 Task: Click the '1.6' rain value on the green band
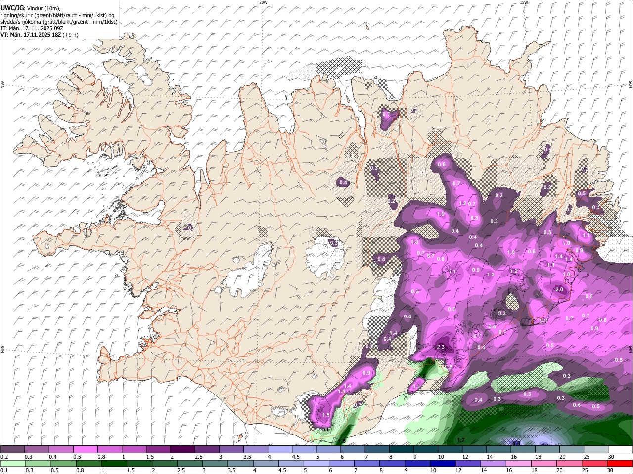341,440
